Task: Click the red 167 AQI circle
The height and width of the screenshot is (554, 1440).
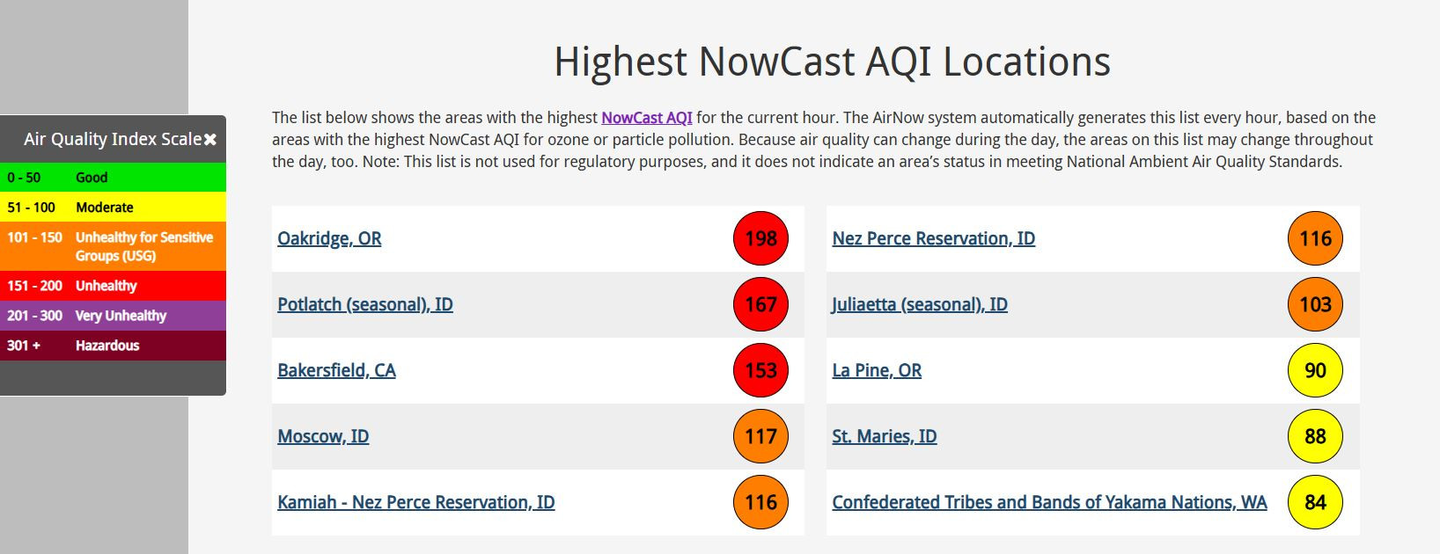Action: pyautogui.click(x=761, y=304)
